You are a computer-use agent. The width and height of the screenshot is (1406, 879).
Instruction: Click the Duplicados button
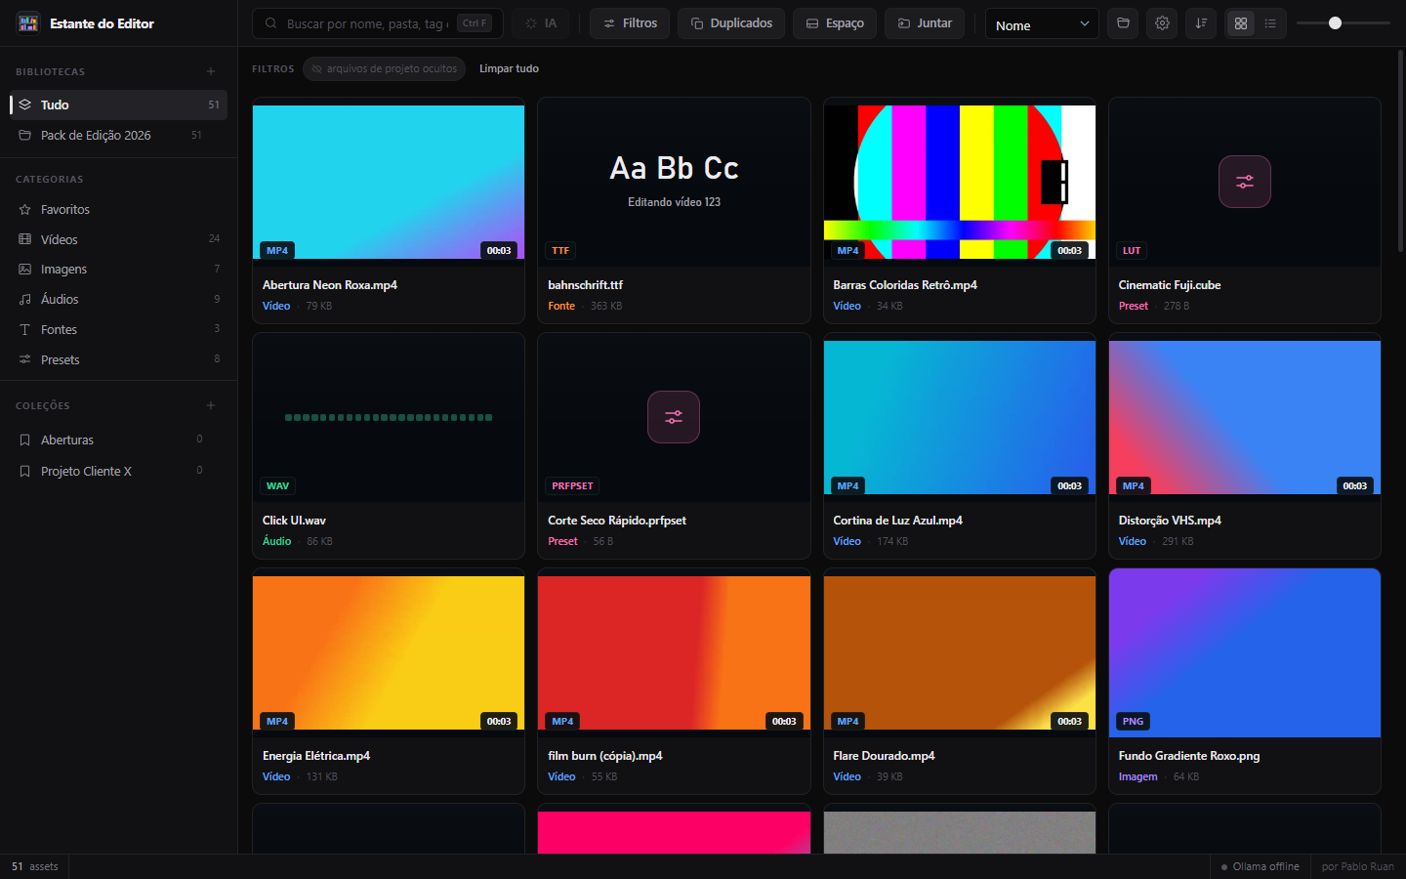[731, 23]
